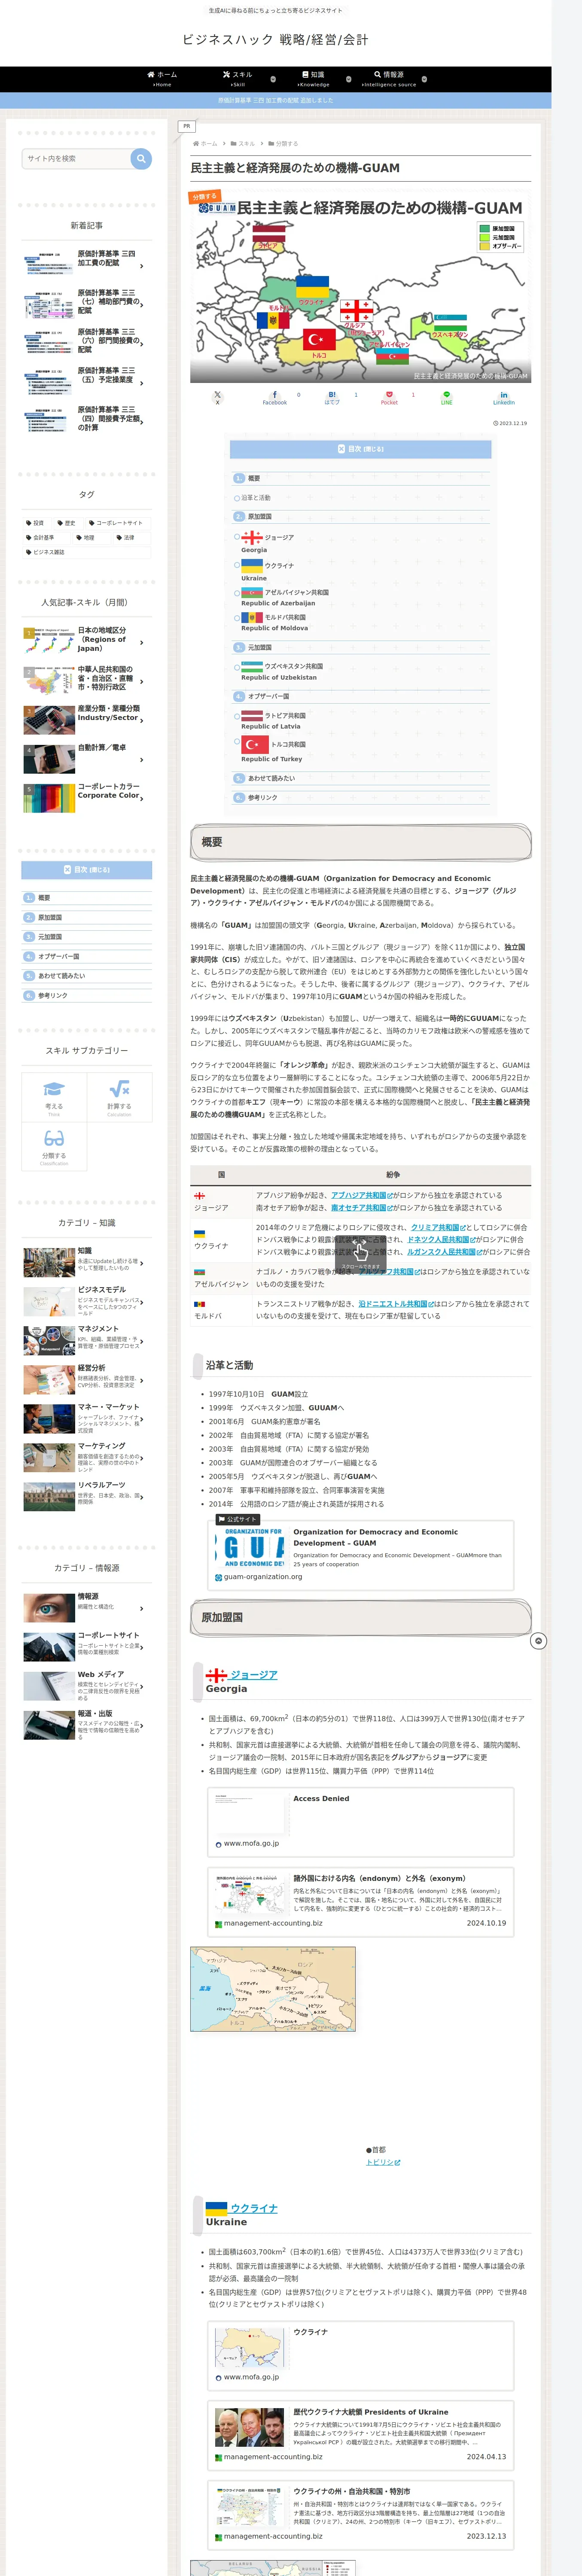Open Web メディア category card
Viewport: 582px width, 2576px height.
click(87, 1685)
